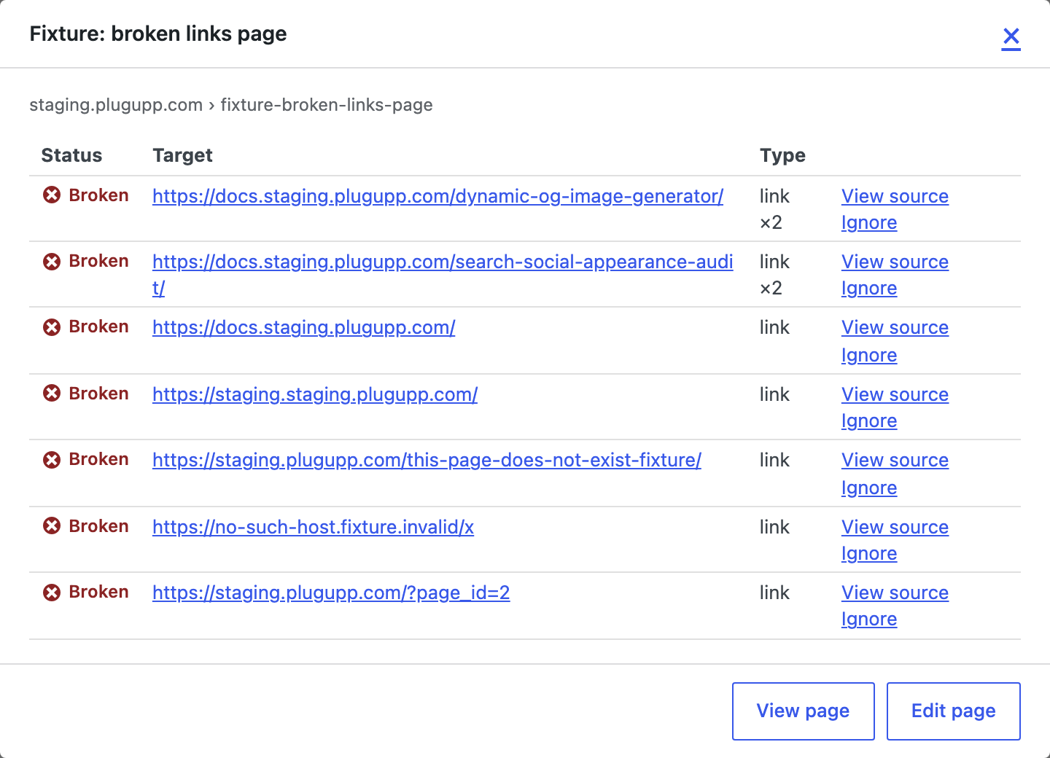Click the View page button

tap(803, 711)
